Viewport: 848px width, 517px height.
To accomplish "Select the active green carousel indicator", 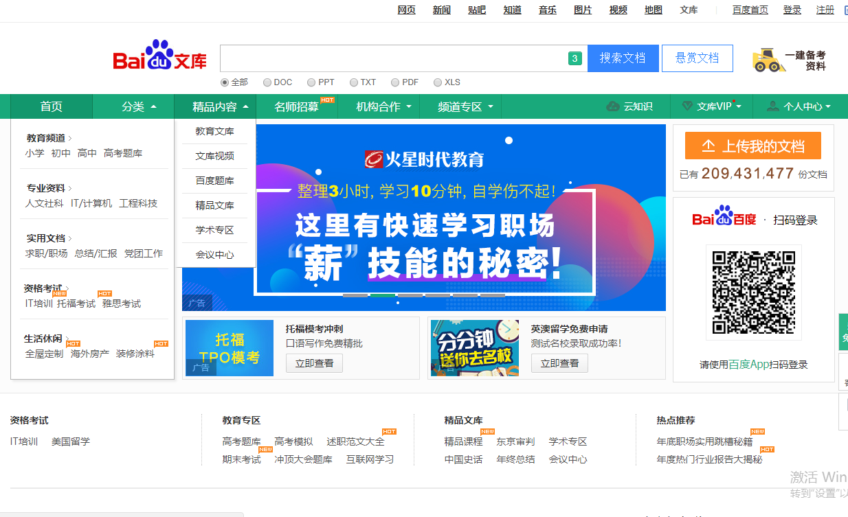I will [383, 295].
